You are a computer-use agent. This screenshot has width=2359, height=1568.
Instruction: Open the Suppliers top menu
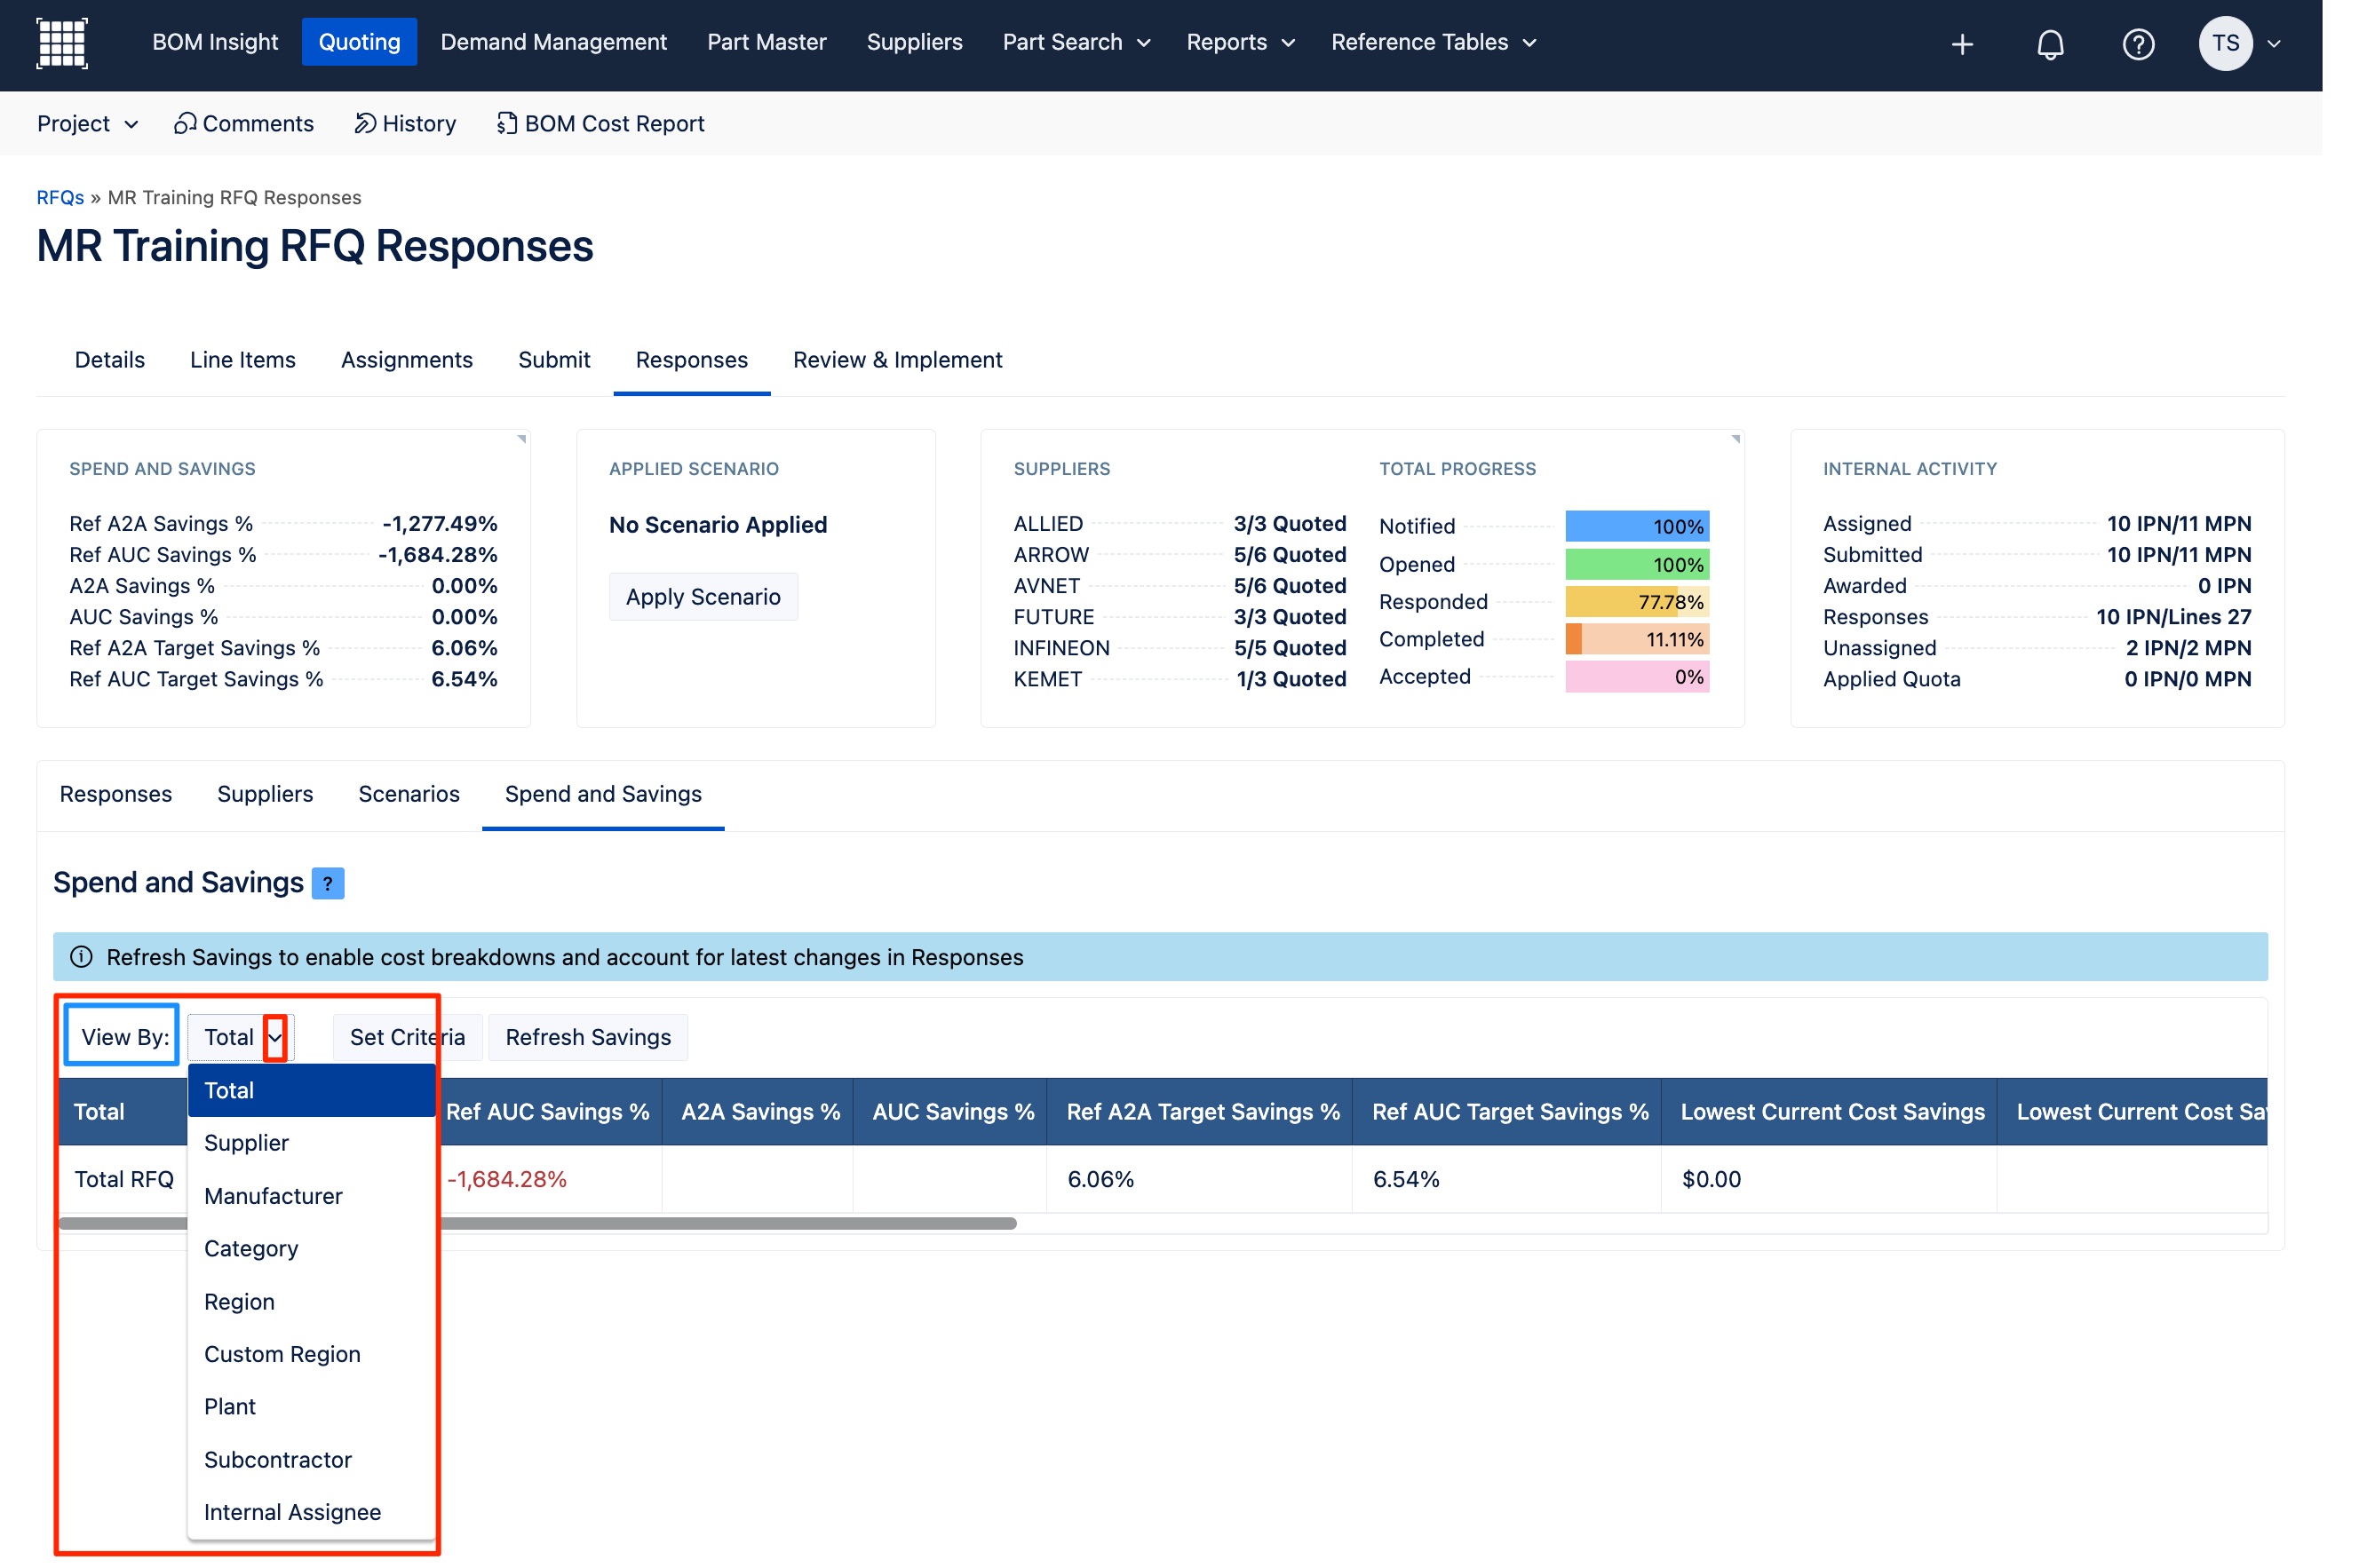915,42
